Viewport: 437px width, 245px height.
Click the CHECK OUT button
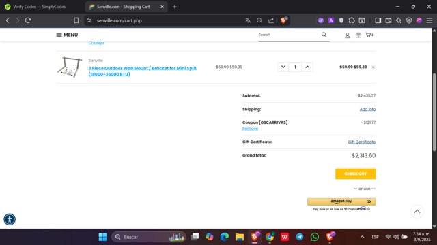355,174
